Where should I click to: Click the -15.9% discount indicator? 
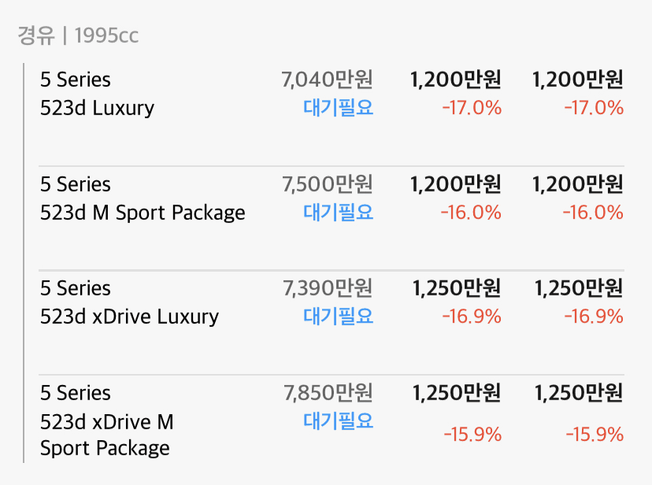coord(472,434)
